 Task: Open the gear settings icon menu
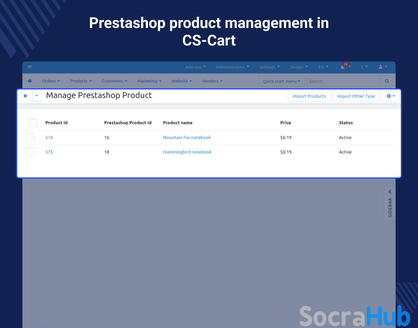click(390, 96)
